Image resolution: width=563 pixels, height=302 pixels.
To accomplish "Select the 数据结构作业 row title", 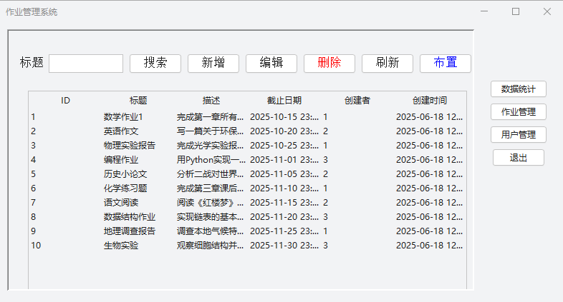I will 130,217.
